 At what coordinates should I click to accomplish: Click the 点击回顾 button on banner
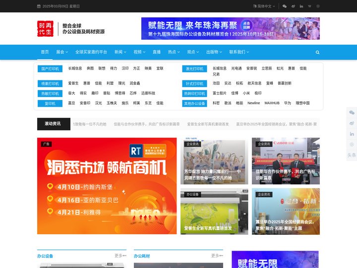click(x=246, y=25)
